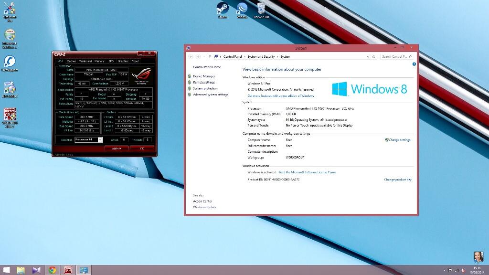Click the System breadcrumb
Image resolution: width=489 pixels, height=275 pixels.
285,57
